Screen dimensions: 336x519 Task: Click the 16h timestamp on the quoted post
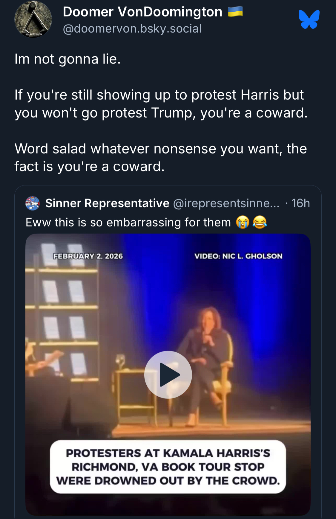[300, 203]
